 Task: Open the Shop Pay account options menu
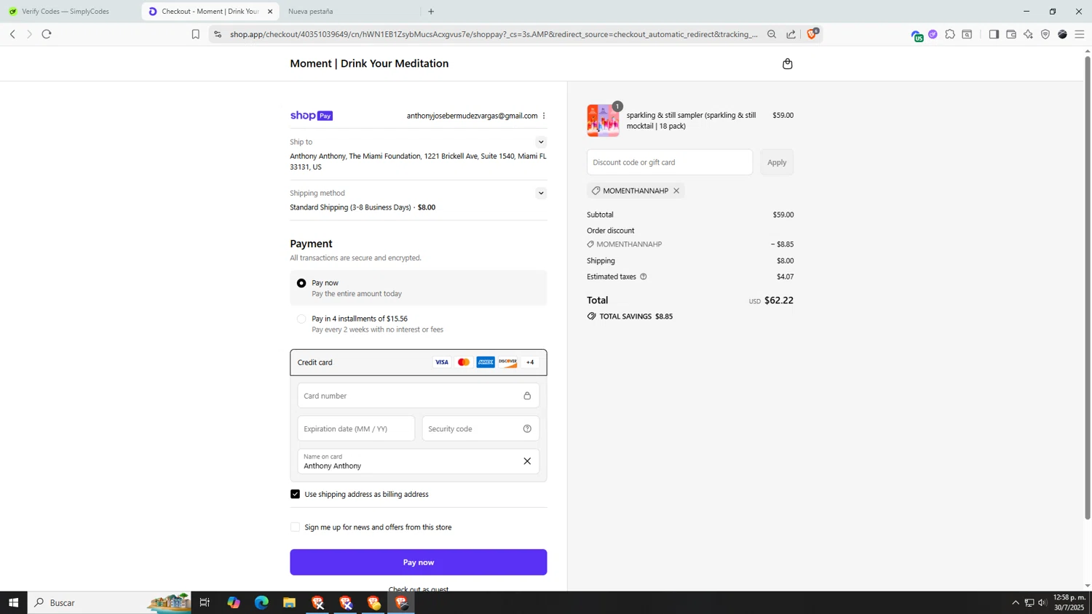pyautogui.click(x=544, y=116)
